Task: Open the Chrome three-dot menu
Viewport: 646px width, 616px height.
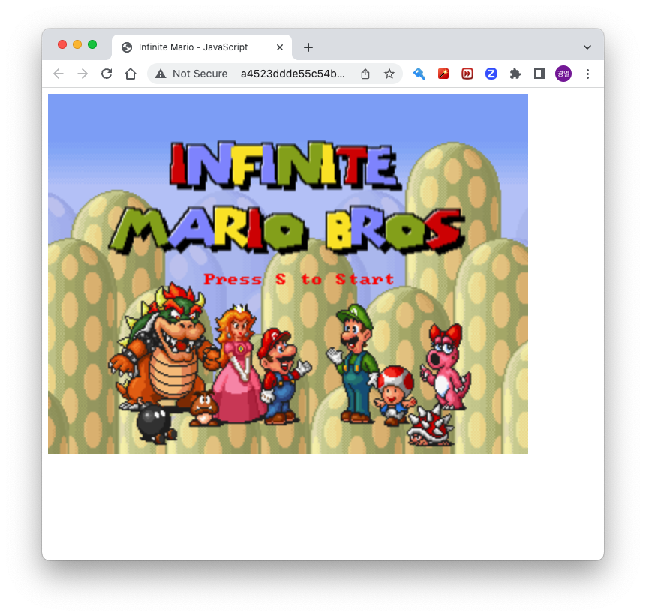Action: coord(588,74)
